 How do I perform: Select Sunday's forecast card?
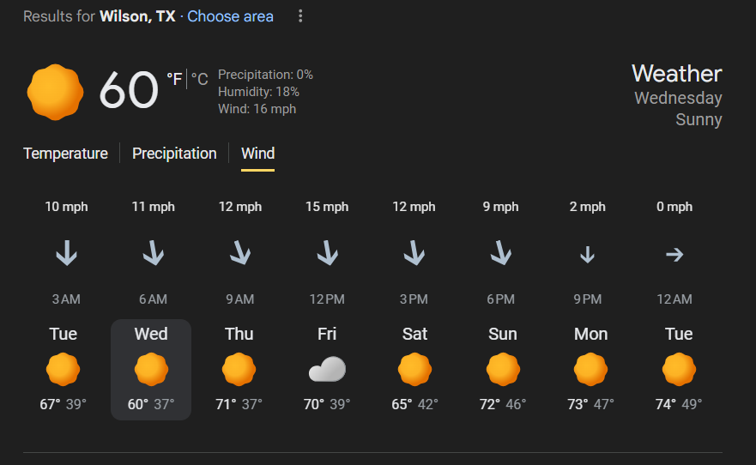tap(503, 369)
